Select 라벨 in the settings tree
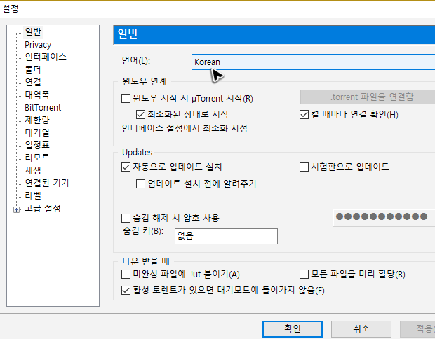 (x=33, y=195)
